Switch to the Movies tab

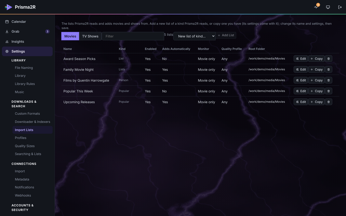[70, 36]
